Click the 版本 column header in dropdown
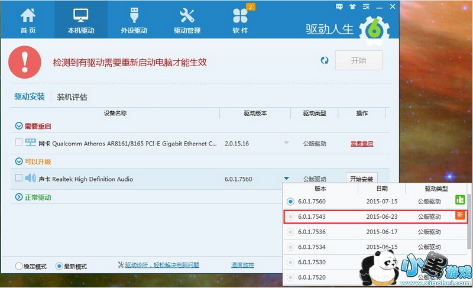The width and height of the screenshot is (473, 288). click(320, 189)
